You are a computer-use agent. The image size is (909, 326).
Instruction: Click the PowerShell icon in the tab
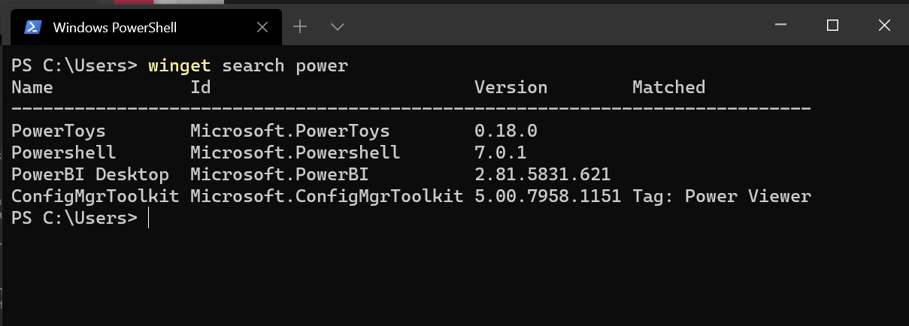click(32, 27)
